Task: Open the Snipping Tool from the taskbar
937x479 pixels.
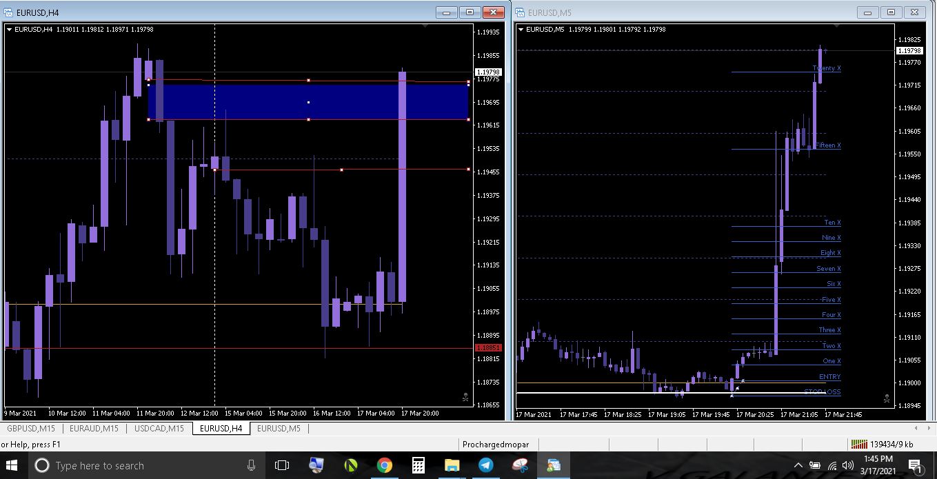Action: coord(520,466)
